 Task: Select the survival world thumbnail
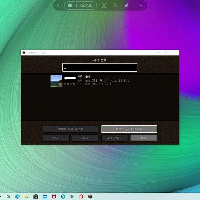(57, 81)
